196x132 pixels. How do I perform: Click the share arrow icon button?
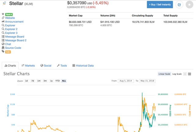(179, 5)
